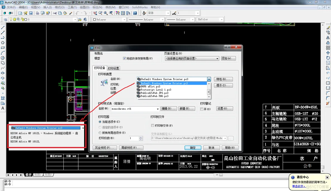Select the Arc draw tool
The width and height of the screenshot is (331, 191).
pyautogui.click(x=3, y=53)
